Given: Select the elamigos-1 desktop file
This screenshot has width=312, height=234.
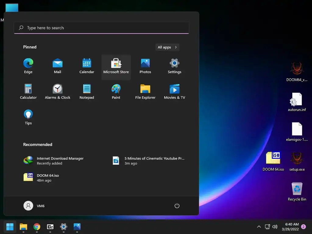Looking at the screenshot, I should (x=297, y=132).
